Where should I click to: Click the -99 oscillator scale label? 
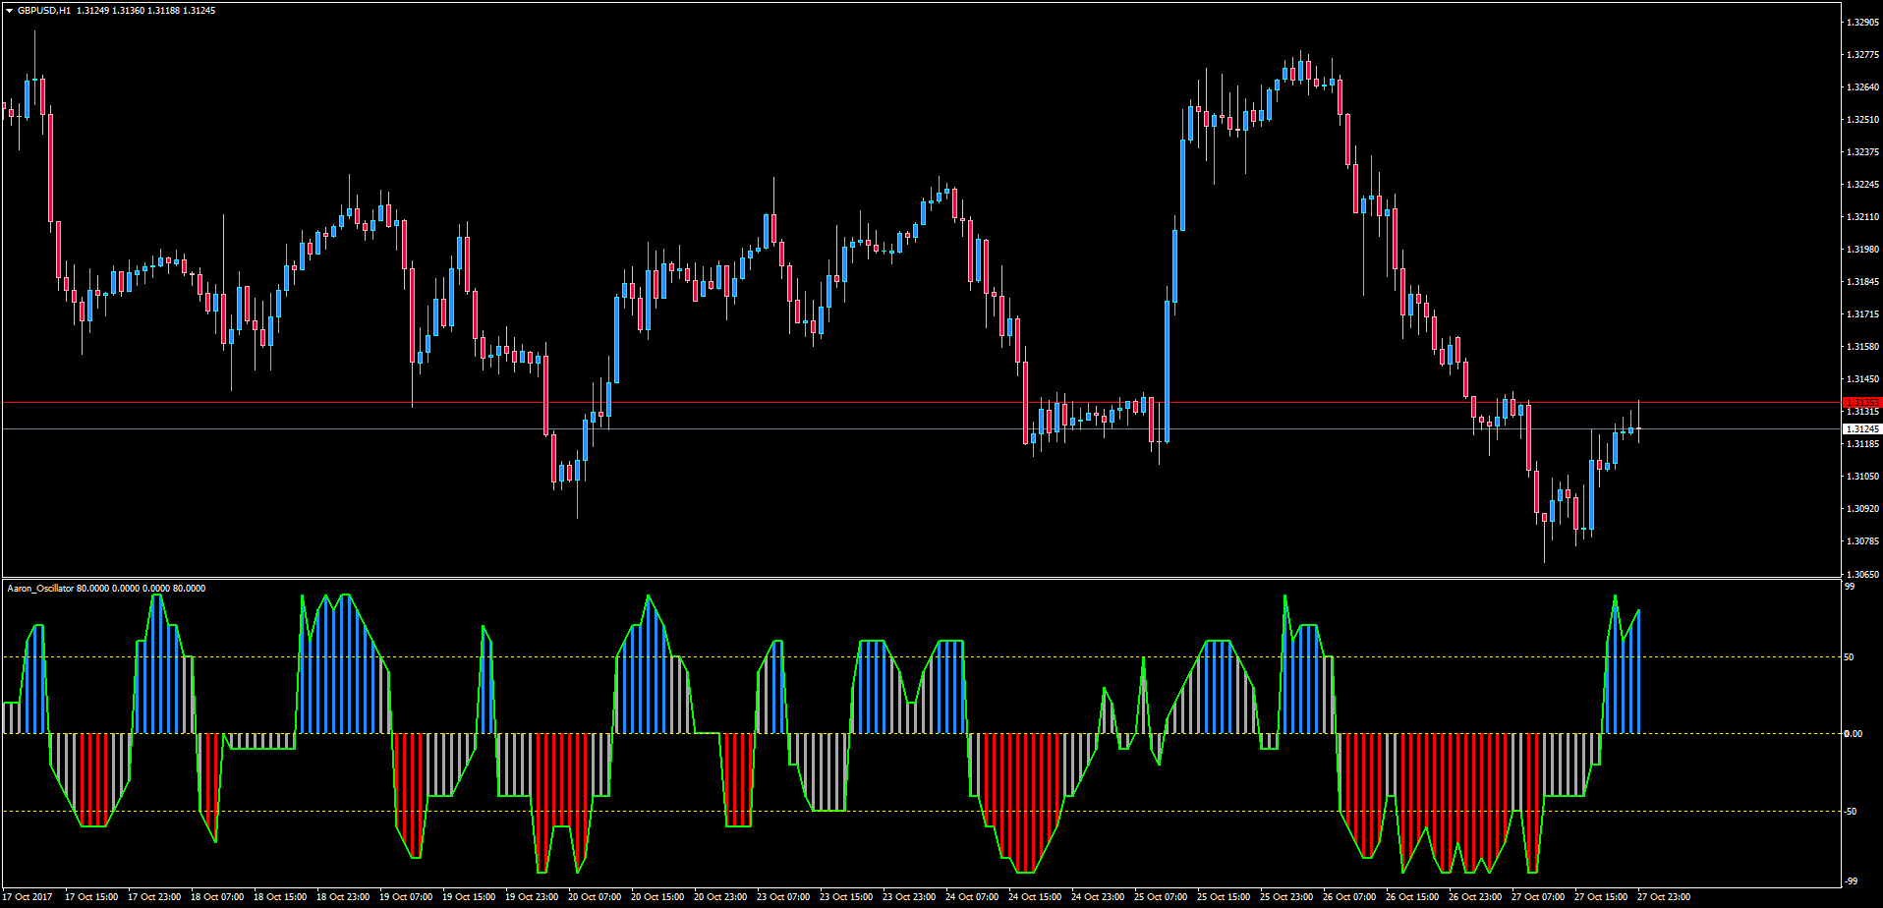(x=1851, y=881)
